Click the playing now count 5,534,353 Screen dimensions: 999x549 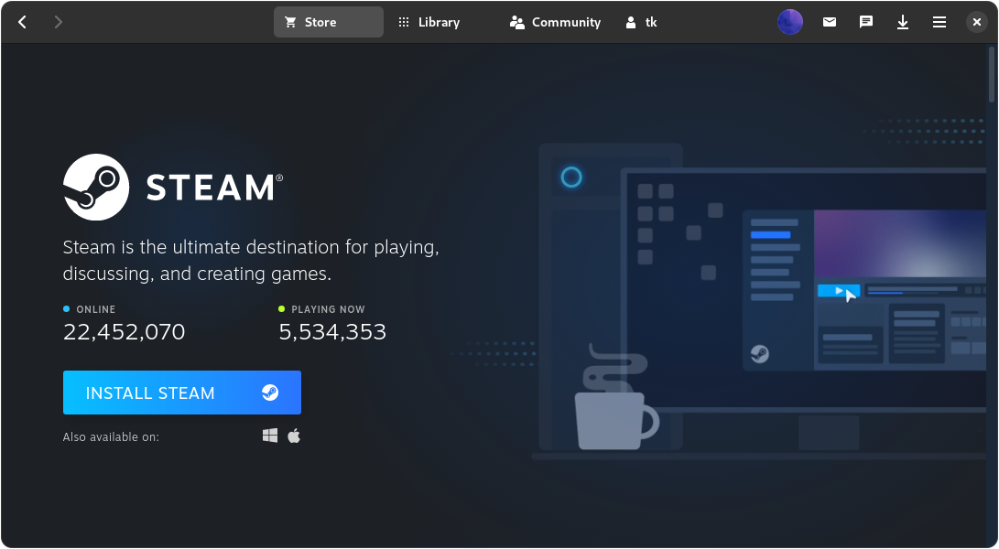pyautogui.click(x=332, y=332)
